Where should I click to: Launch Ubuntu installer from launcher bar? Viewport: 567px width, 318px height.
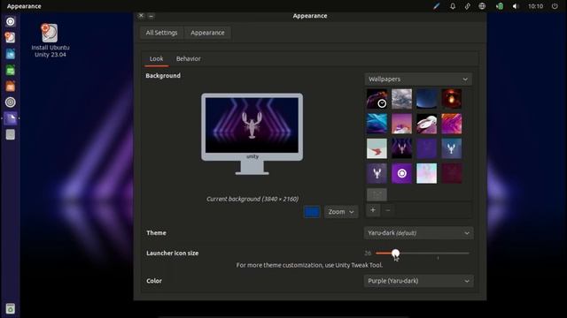11,37
